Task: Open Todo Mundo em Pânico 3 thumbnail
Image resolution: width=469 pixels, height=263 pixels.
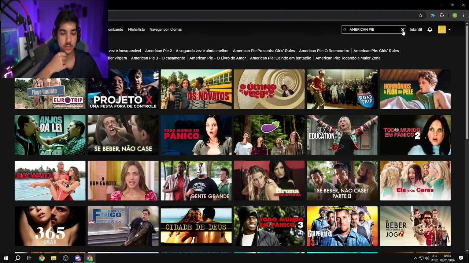Action: (269, 226)
